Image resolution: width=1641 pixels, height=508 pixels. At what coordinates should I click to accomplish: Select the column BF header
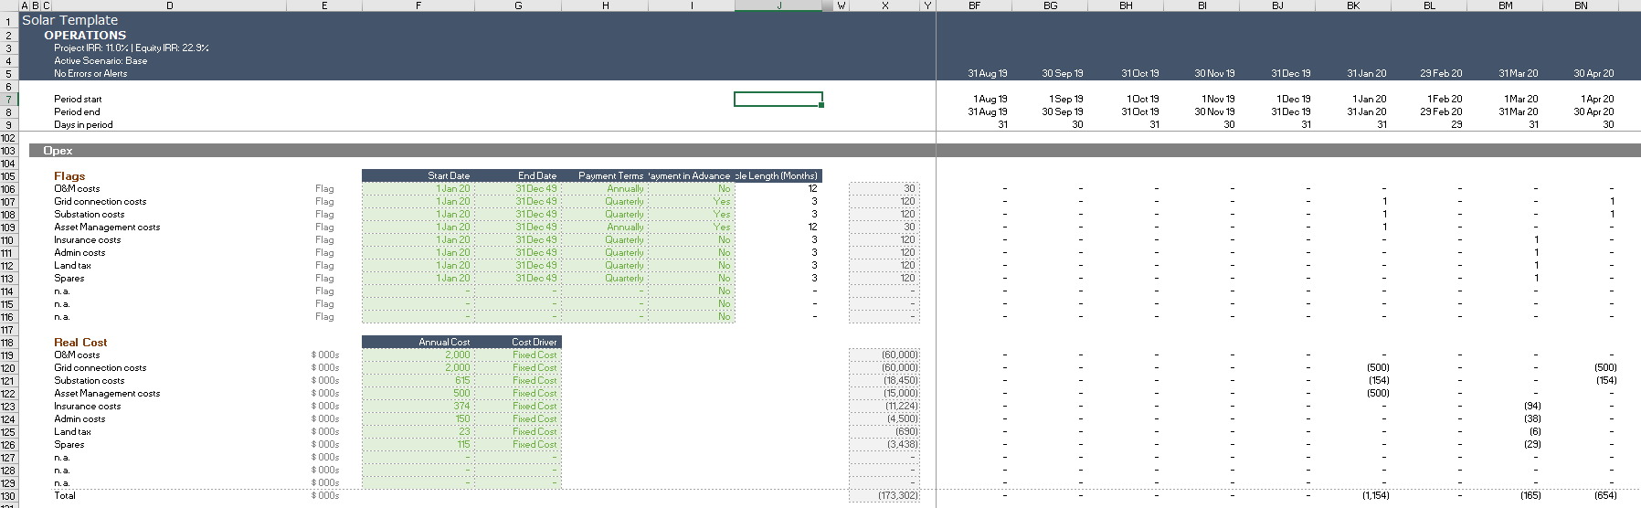tap(974, 5)
